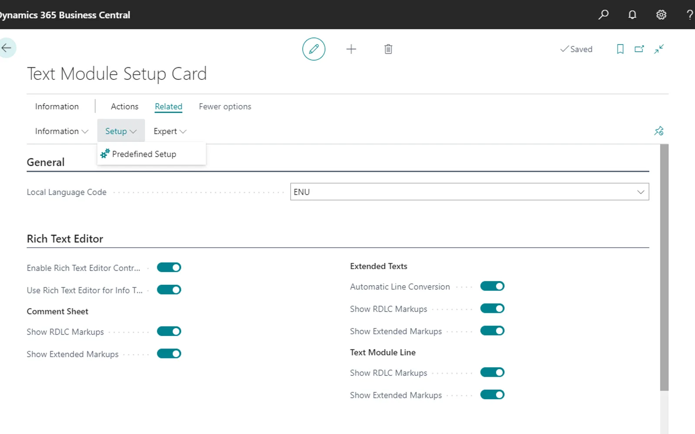695x434 pixels.
Task: Click the Dynamics 365 Business Central title
Action: (65, 15)
